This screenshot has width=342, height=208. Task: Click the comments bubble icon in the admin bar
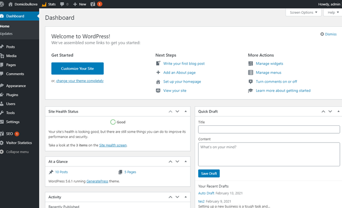coord(62,4)
